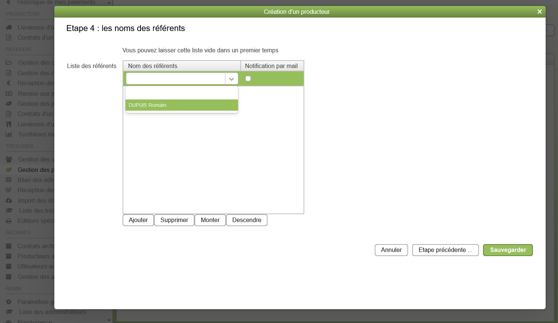Click the archive box icon beside Contrats archi
Image resolution: width=558 pixels, height=323 pixels.
[9, 246]
